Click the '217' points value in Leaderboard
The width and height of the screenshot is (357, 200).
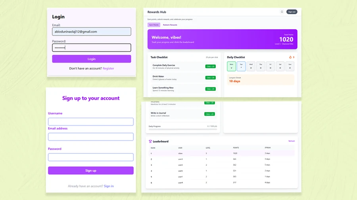click(234, 183)
